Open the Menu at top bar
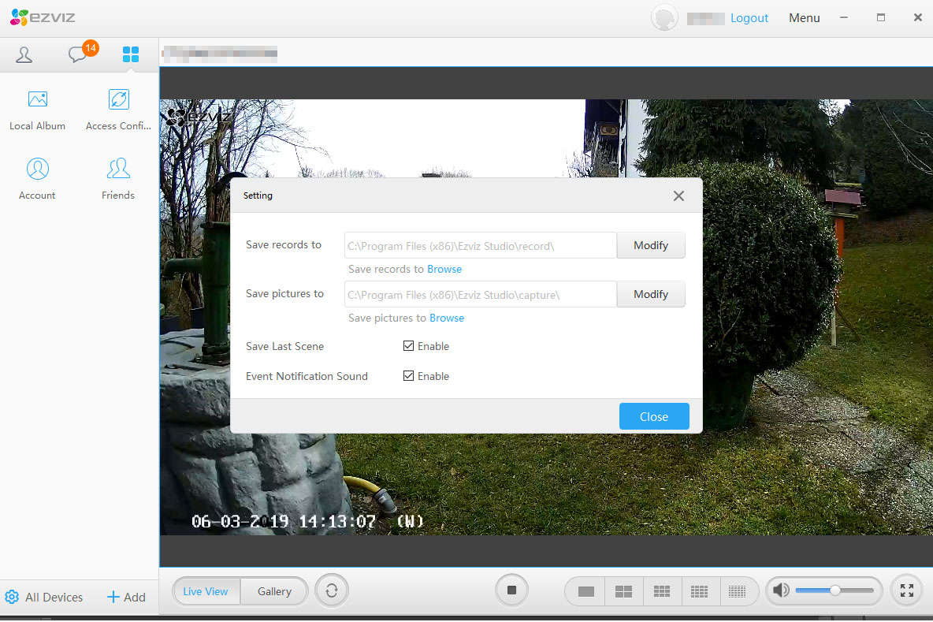This screenshot has height=622, width=933. (804, 18)
